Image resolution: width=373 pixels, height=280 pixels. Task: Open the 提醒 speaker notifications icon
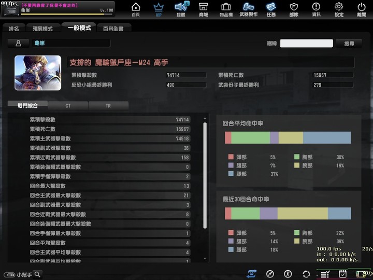(x=181, y=9)
